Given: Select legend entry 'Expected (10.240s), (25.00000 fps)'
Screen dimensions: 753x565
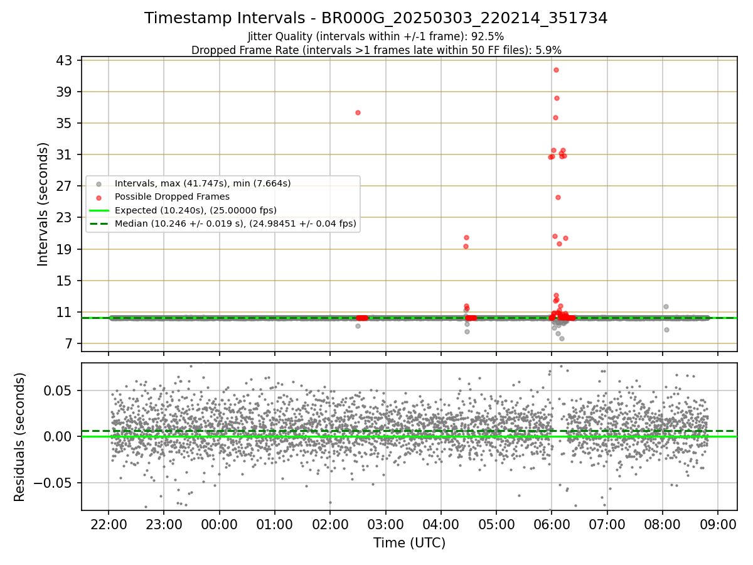Looking at the screenshot, I should click(x=196, y=210).
